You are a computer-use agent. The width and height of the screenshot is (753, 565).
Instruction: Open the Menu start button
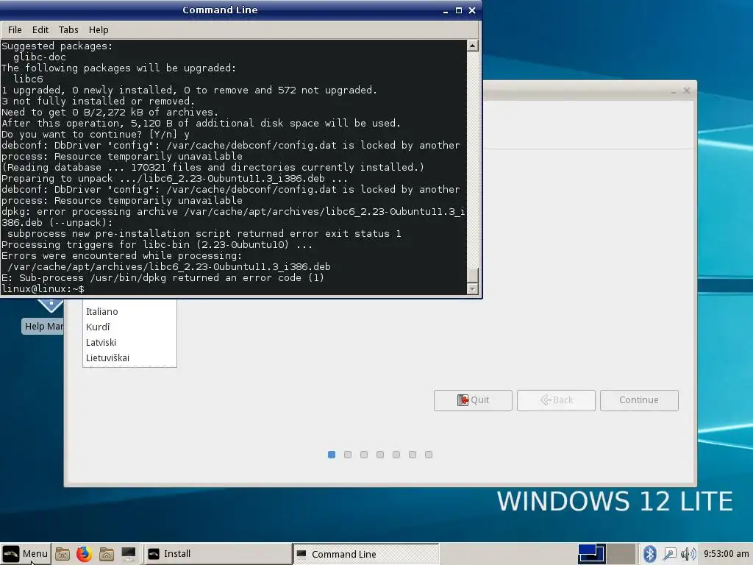pos(25,553)
